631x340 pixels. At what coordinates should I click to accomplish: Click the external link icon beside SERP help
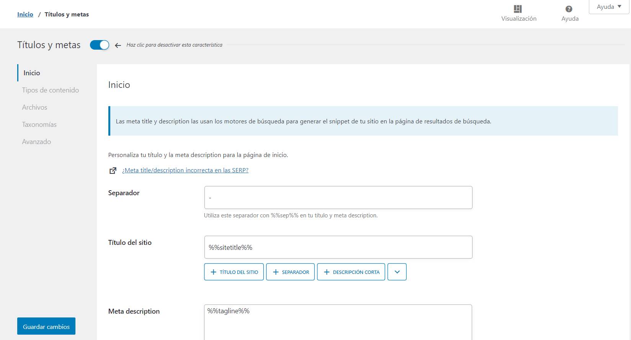tap(113, 171)
